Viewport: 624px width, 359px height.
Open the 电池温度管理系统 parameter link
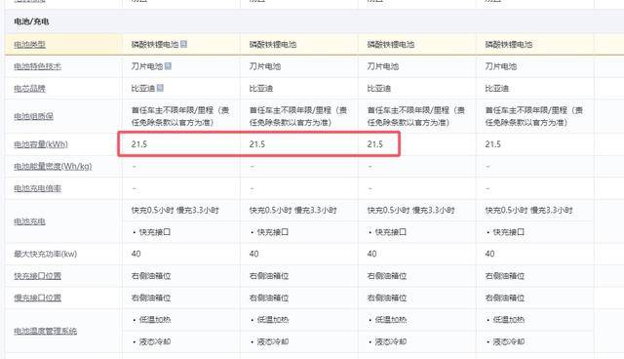tap(46, 331)
